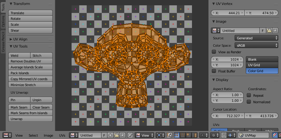Check the Repeat coordinates option
The width and height of the screenshot is (281, 139).
click(249, 95)
